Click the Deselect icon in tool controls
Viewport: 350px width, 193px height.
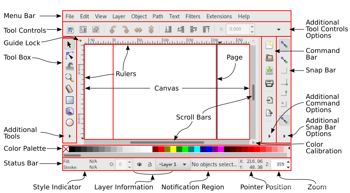(x=96, y=29)
